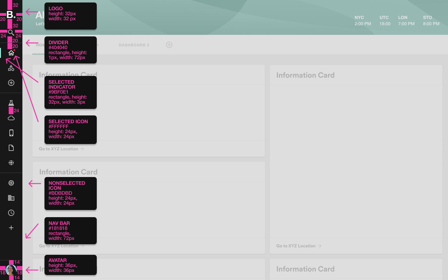Image resolution: width=448 pixels, height=280 pixels.
Task: Click the cloud icon in the sidebar
Action: tap(11, 118)
